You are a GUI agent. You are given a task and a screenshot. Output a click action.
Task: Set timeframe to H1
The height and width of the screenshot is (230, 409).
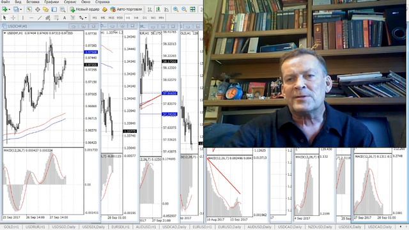(128, 18)
